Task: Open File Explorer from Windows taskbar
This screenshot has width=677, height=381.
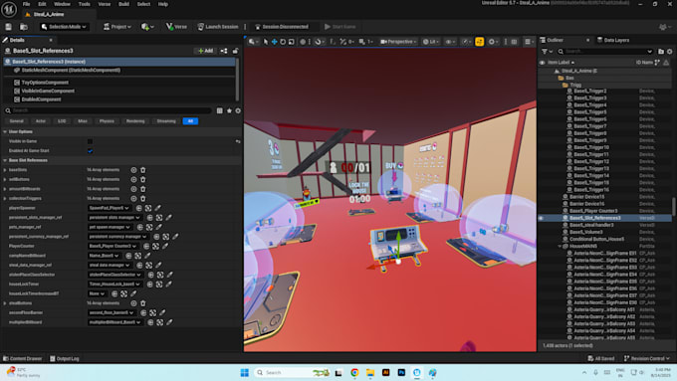Action: 370,372
